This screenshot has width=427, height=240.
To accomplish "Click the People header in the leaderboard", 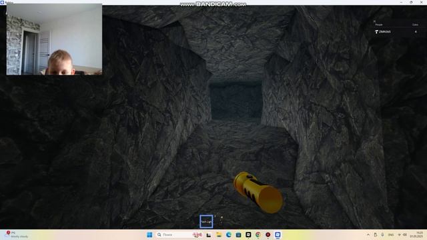I will 379,25.
